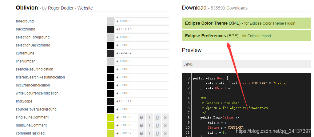The height and width of the screenshot is (137, 314).
Task: Open the findScope color swatch
Action: pyautogui.click(x=110, y=102)
